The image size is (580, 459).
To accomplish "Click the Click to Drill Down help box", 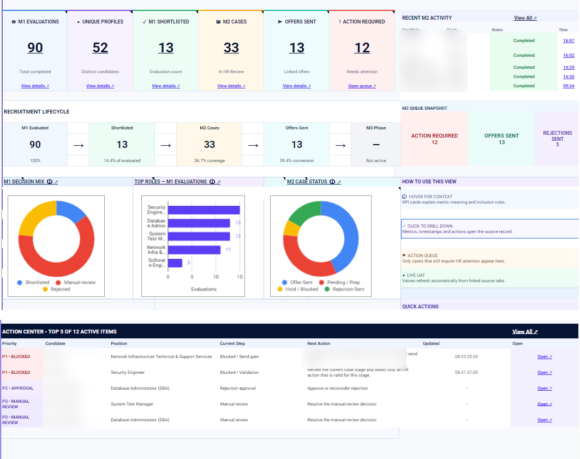I will tap(490, 229).
